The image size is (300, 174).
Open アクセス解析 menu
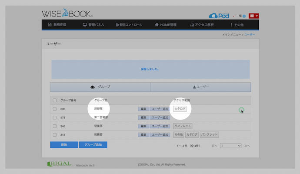pos(202,25)
